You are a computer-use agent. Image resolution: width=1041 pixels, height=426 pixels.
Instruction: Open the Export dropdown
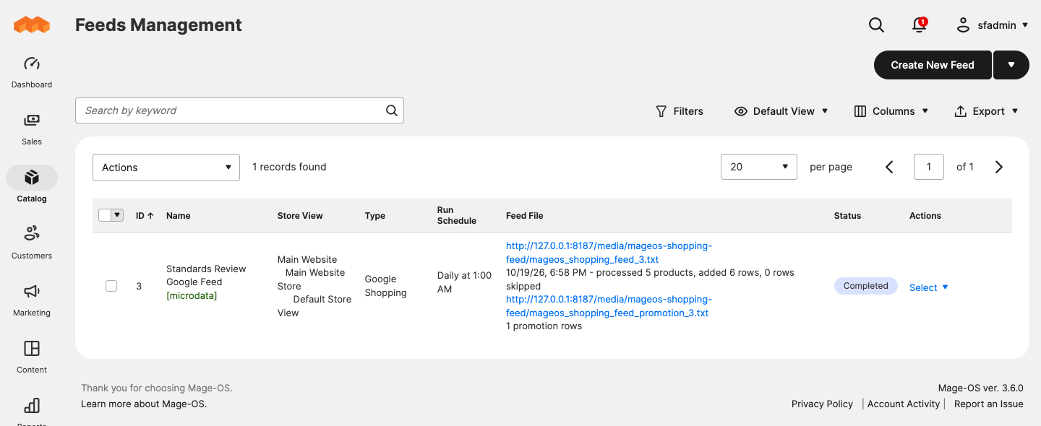click(987, 111)
